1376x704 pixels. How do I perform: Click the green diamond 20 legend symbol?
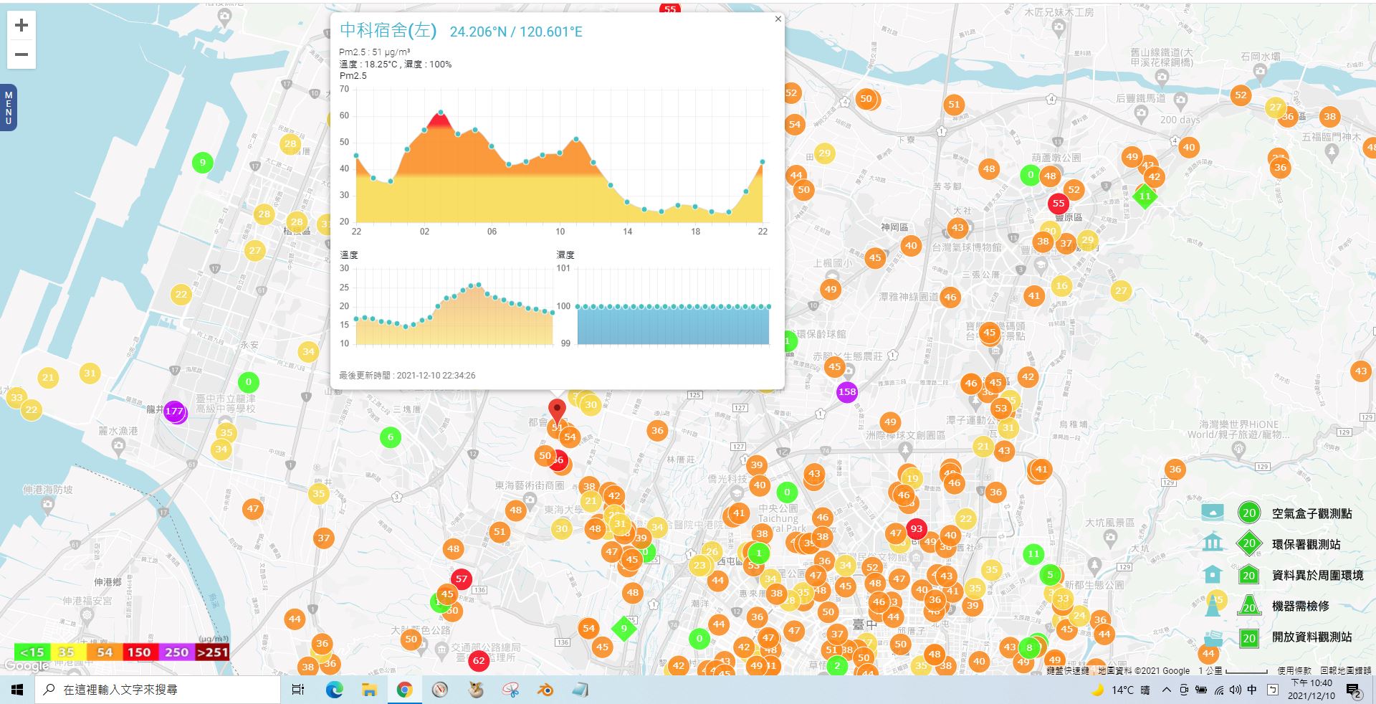(1249, 543)
